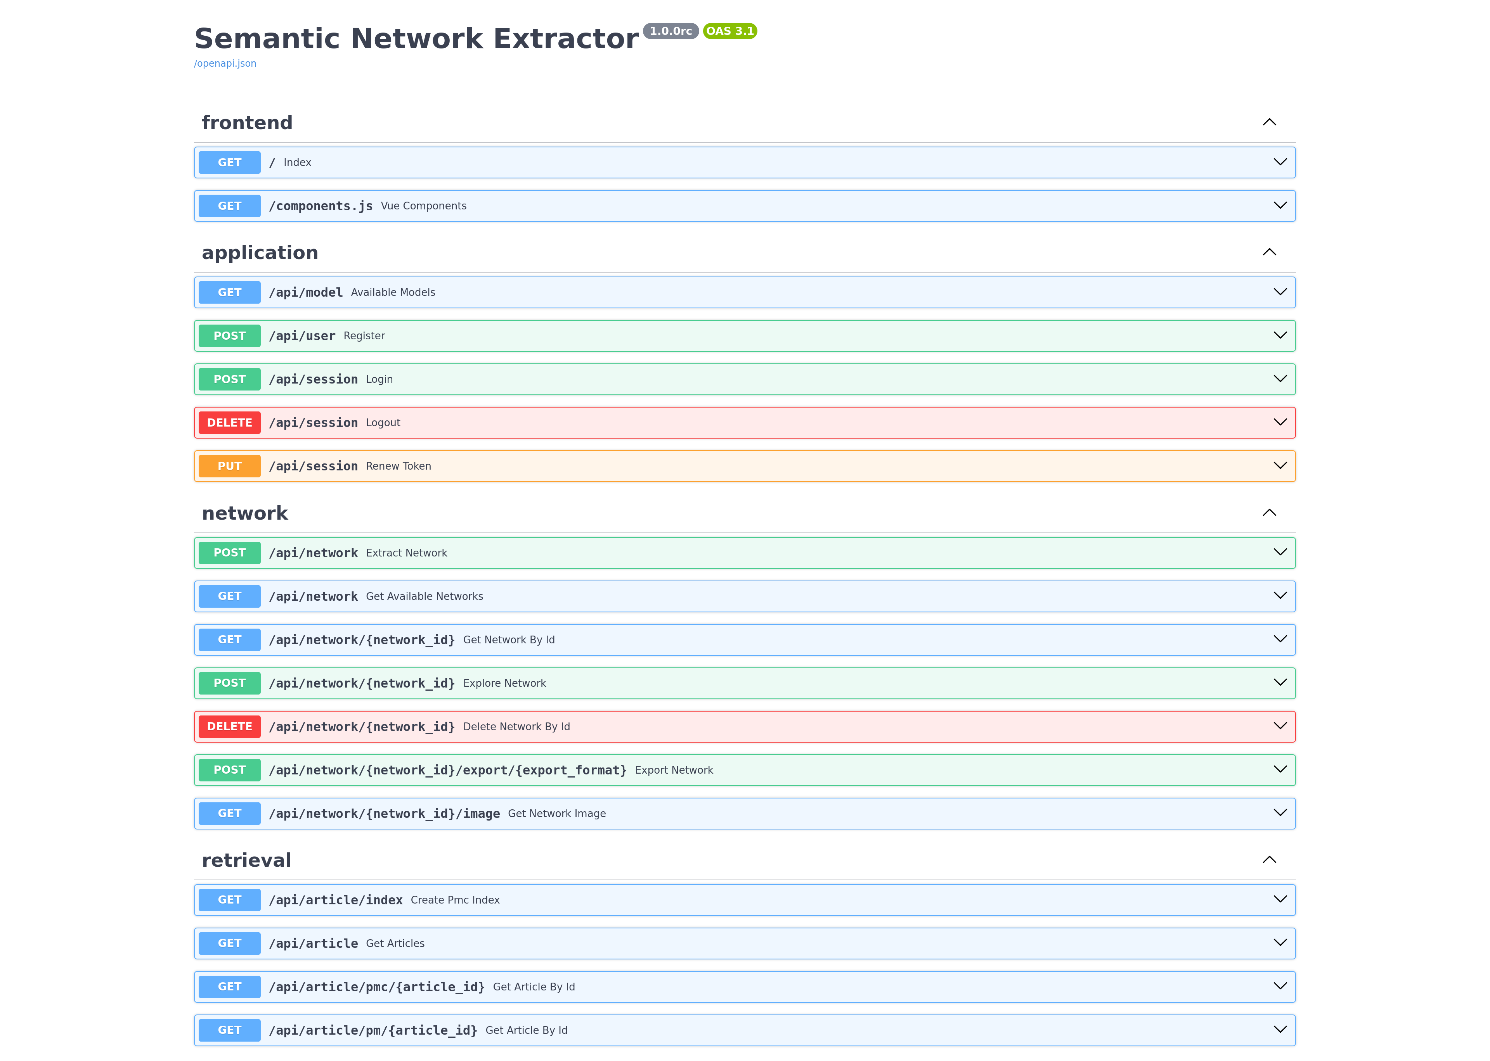Screen dimensions: 1490x1061
Task: Expand the Get Network Image chevron
Action: pos(1280,813)
